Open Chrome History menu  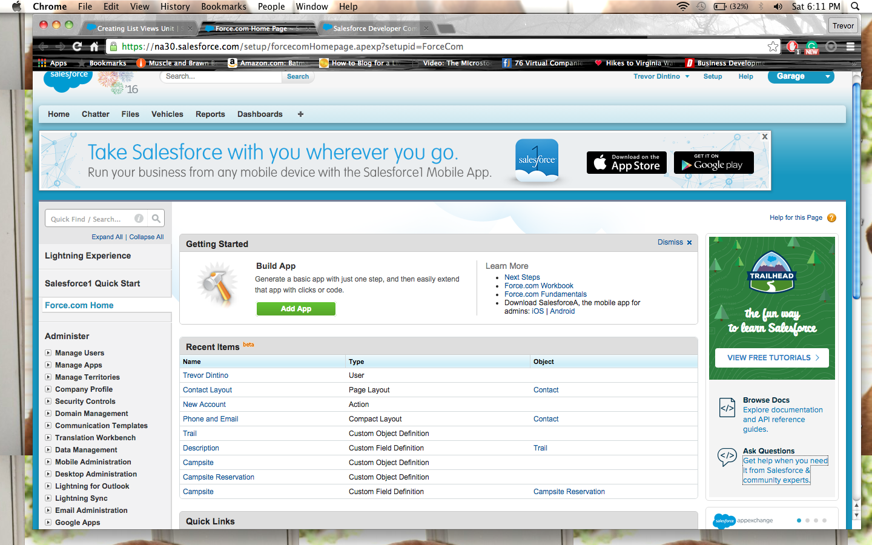175,7
